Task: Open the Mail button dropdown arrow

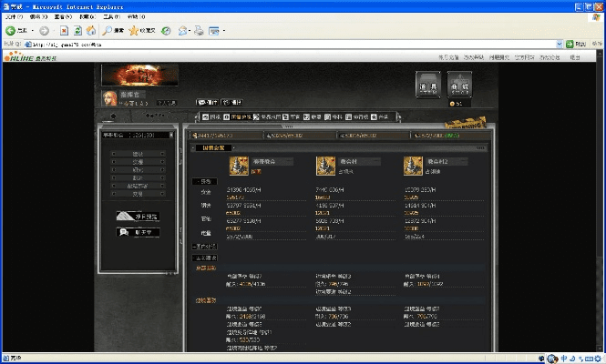Action: [190, 31]
